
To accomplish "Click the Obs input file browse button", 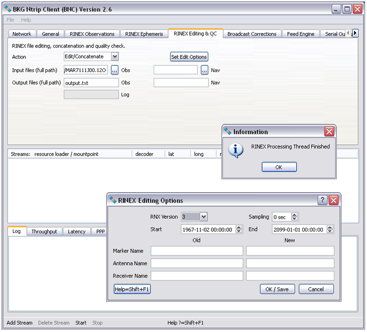I will coord(115,70).
